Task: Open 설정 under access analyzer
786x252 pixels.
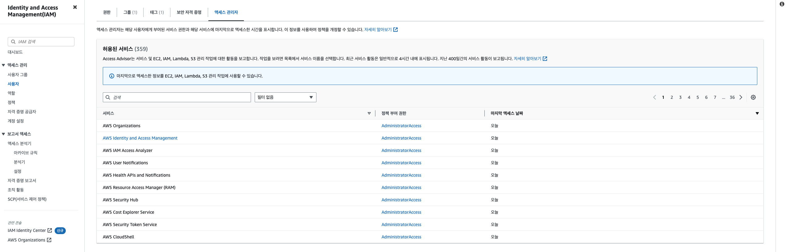Action: click(x=18, y=171)
